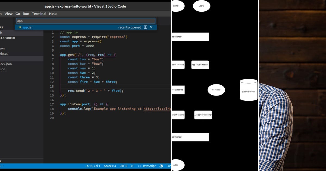Viewport: 326px width, 171px height.
Task: Click the UTF-8 encoding indicator
Action: tap(124, 166)
